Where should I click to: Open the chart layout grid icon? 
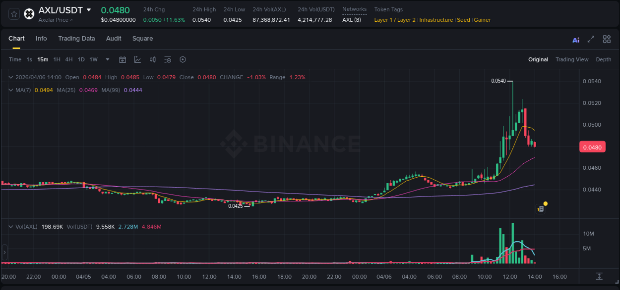click(x=607, y=39)
